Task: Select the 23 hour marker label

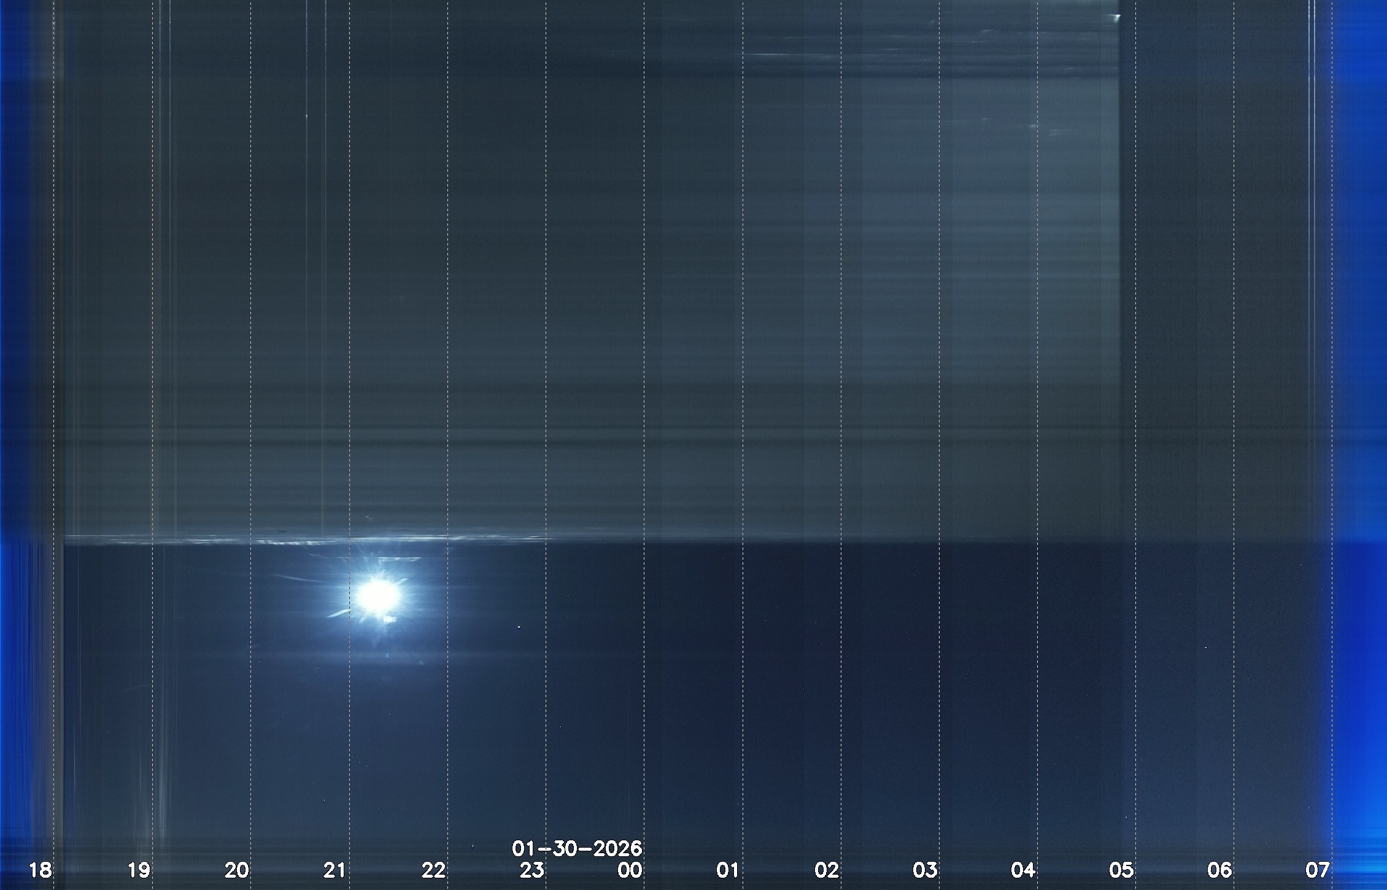Action: coord(531,870)
